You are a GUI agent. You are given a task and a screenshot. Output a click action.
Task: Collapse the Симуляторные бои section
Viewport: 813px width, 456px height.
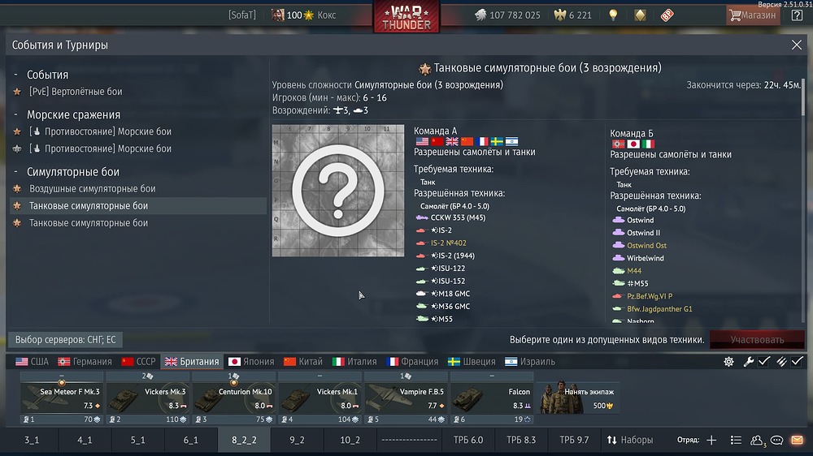click(x=15, y=171)
